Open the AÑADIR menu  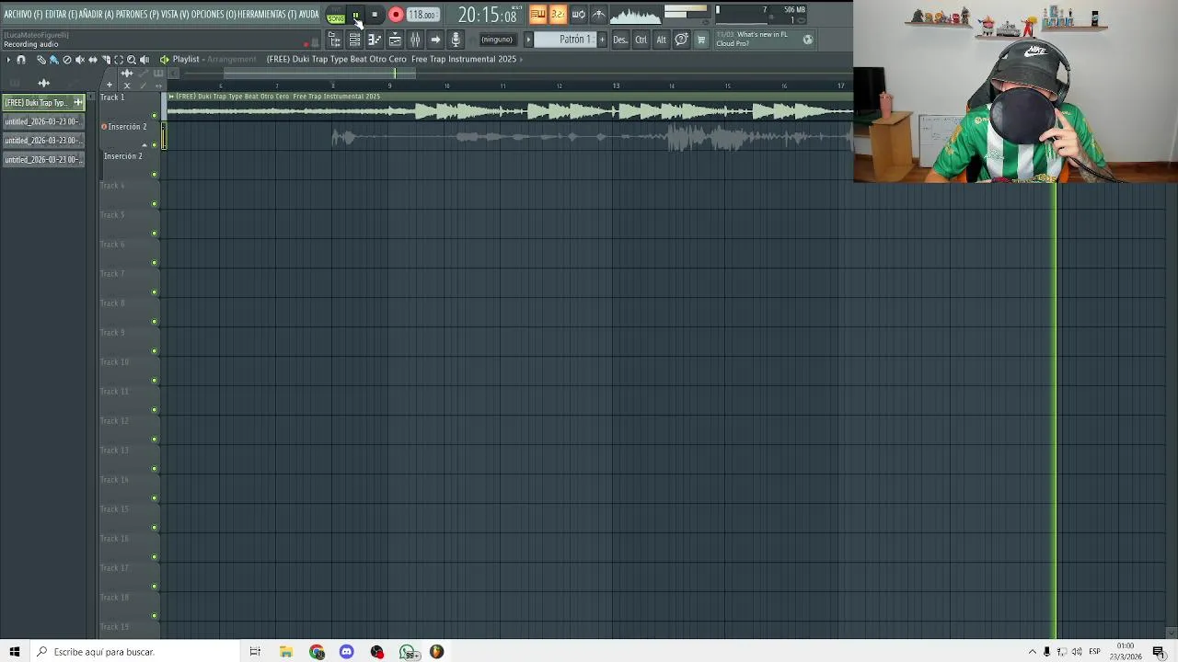97,15
